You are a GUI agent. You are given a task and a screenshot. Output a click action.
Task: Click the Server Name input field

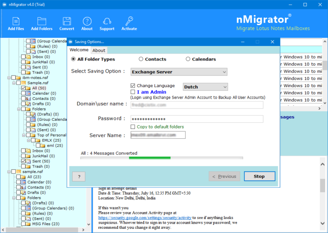(x=158, y=135)
